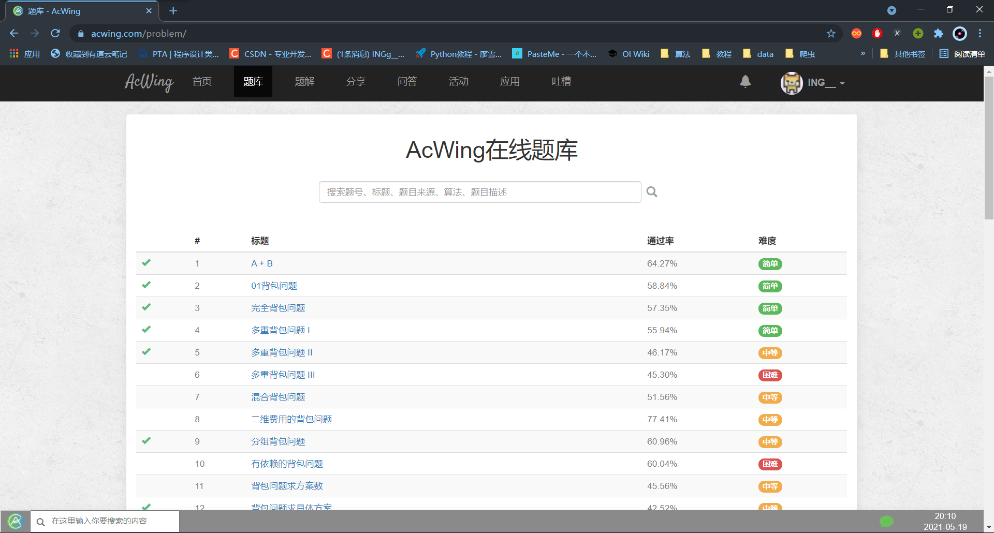994x533 pixels.
Task: Open the 应用 apps bookmark icon
Action: (25, 54)
